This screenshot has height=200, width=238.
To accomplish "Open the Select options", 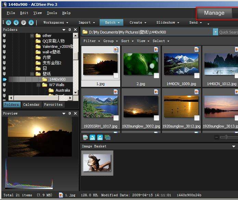I will pyautogui.click(x=161, y=41).
